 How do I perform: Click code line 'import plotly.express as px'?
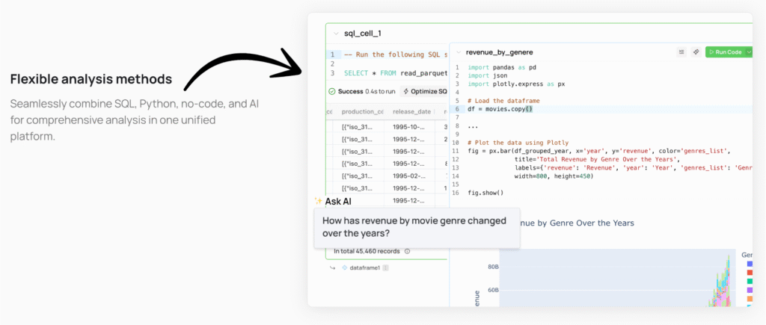click(x=516, y=84)
